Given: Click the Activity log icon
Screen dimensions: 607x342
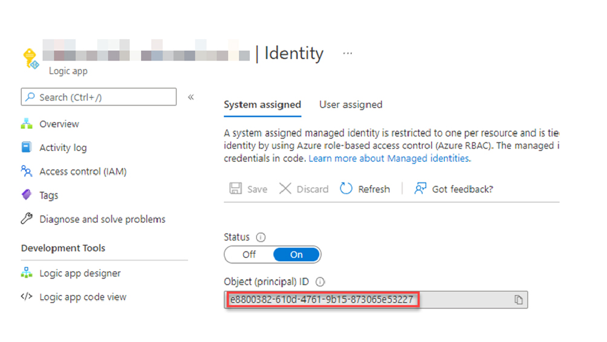Looking at the screenshot, I should (27, 147).
